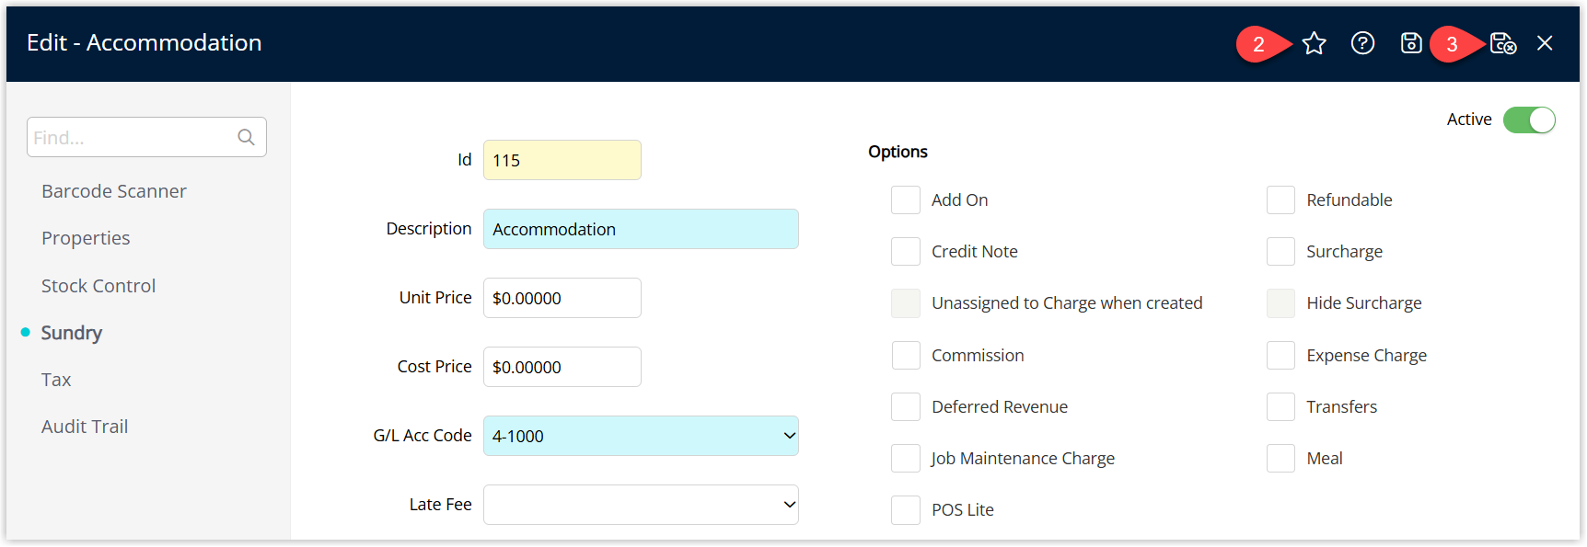Tick the POS Lite checkbox
This screenshot has width=1587, height=547.
[x=906, y=509]
